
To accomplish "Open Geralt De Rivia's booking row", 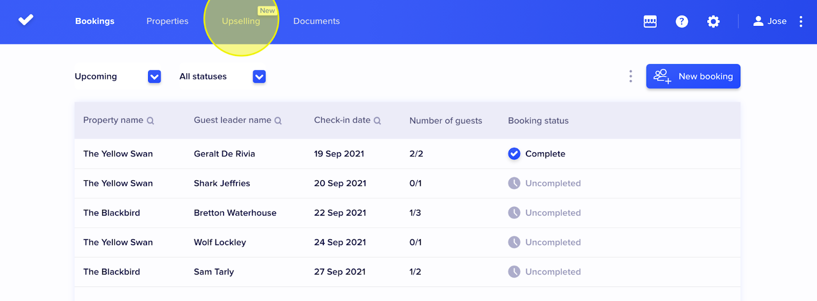I will pos(224,154).
